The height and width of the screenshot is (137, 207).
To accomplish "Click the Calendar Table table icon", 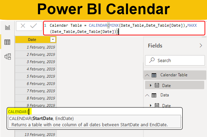I will [154, 75].
